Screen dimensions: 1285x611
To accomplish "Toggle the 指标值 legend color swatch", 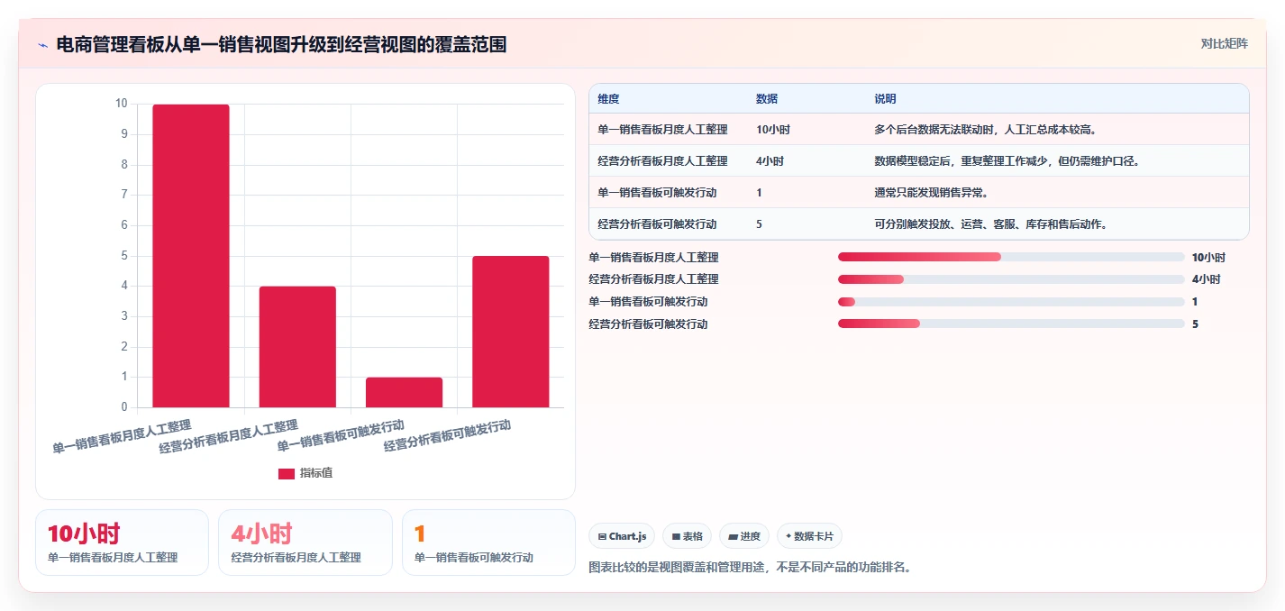I will [x=286, y=473].
